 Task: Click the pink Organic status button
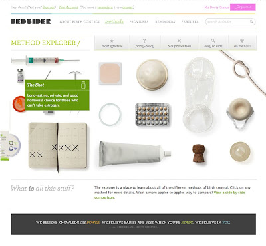point(243,7)
